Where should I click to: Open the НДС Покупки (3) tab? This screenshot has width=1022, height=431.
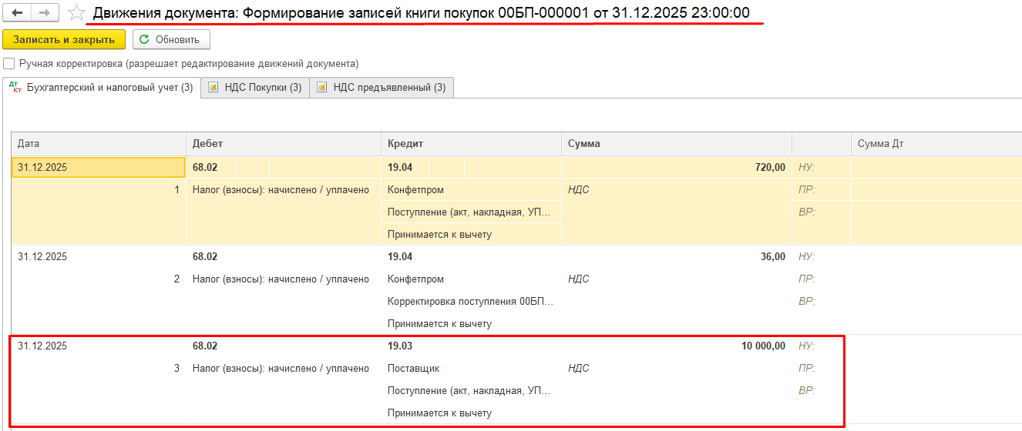pos(255,88)
